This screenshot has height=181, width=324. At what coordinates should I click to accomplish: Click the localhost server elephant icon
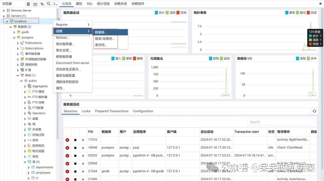tap(11, 21)
